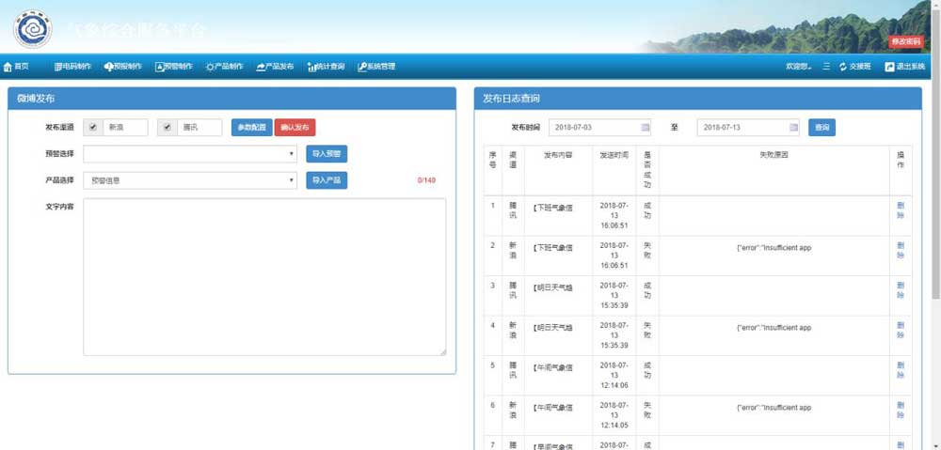The height and width of the screenshot is (450, 941).
Task: Expand the 产品选择 dropdown showing 预警信息
Action: point(190,179)
